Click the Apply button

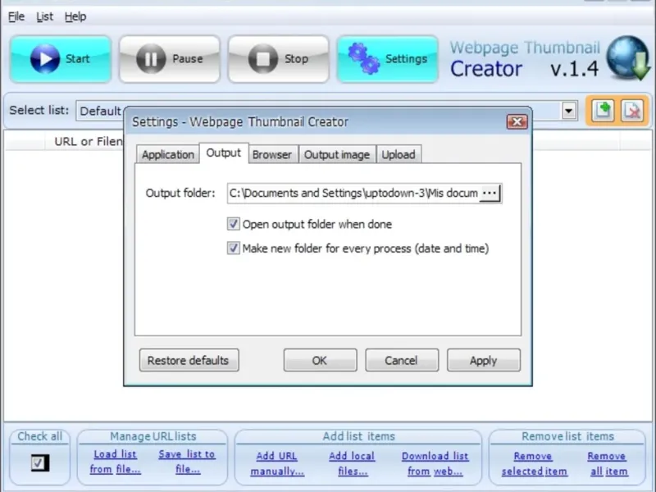pyautogui.click(x=484, y=360)
